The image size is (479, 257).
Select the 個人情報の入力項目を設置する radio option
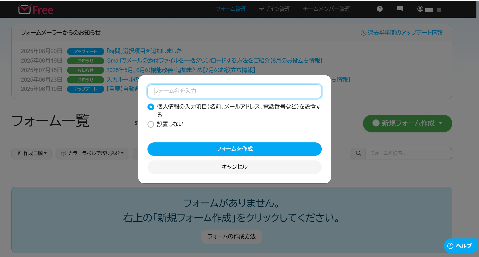(151, 107)
